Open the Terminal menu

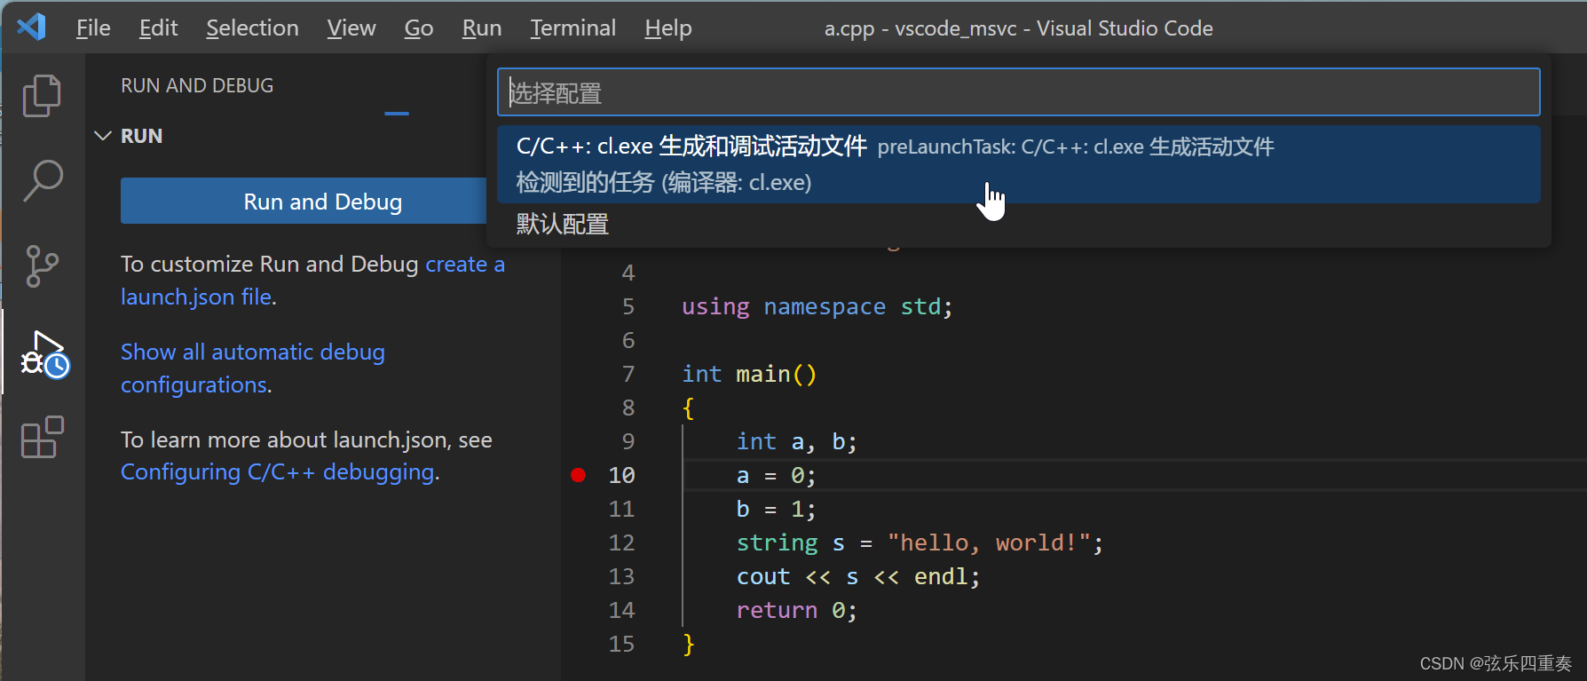pos(572,28)
